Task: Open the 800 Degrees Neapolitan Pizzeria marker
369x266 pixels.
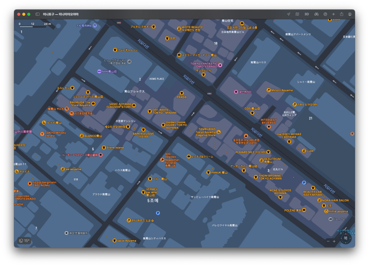Action: (162, 160)
